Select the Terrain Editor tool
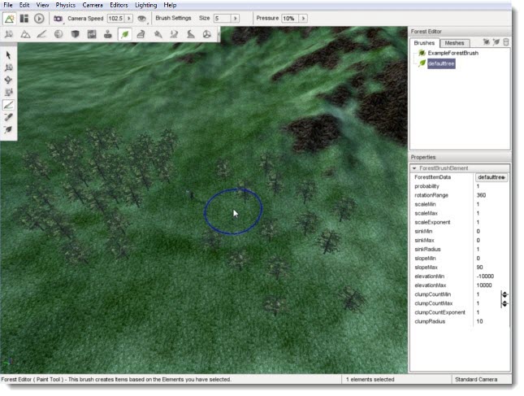The width and height of the screenshot is (524, 396). pos(25,34)
